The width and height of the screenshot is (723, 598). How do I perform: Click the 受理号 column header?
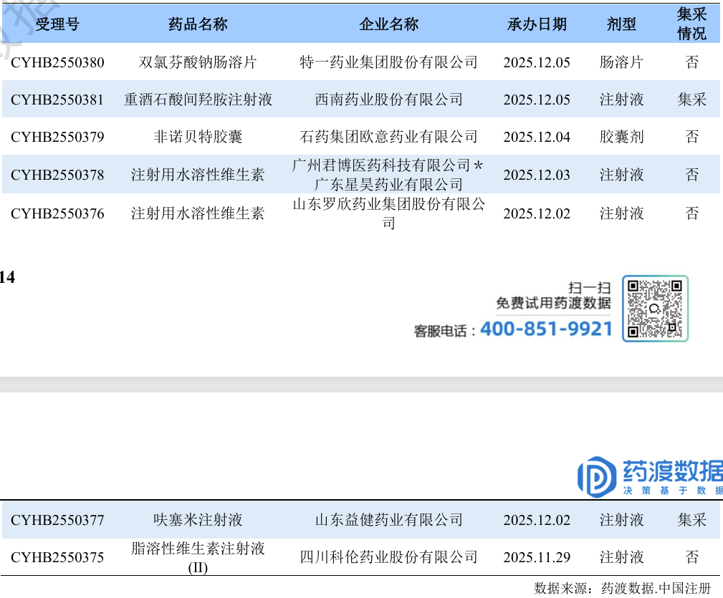click(57, 24)
